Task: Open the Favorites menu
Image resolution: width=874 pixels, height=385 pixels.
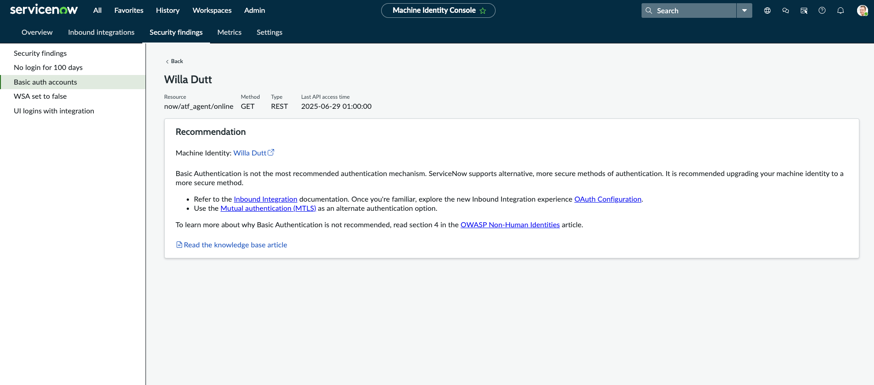Action: point(129,10)
